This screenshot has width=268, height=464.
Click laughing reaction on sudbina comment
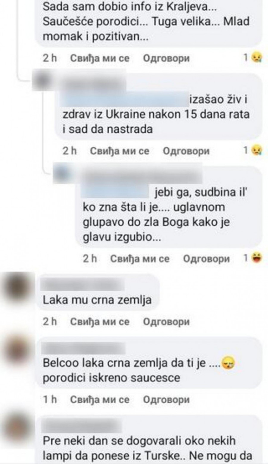pos(256,258)
